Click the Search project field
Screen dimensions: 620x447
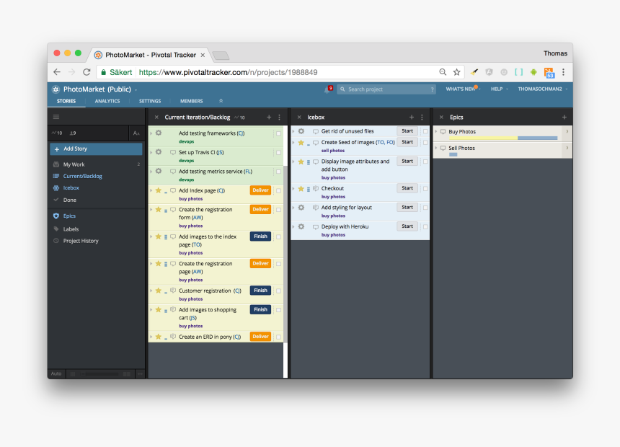tap(386, 89)
